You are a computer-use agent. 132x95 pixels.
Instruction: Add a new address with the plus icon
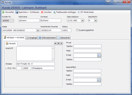point(55,43)
